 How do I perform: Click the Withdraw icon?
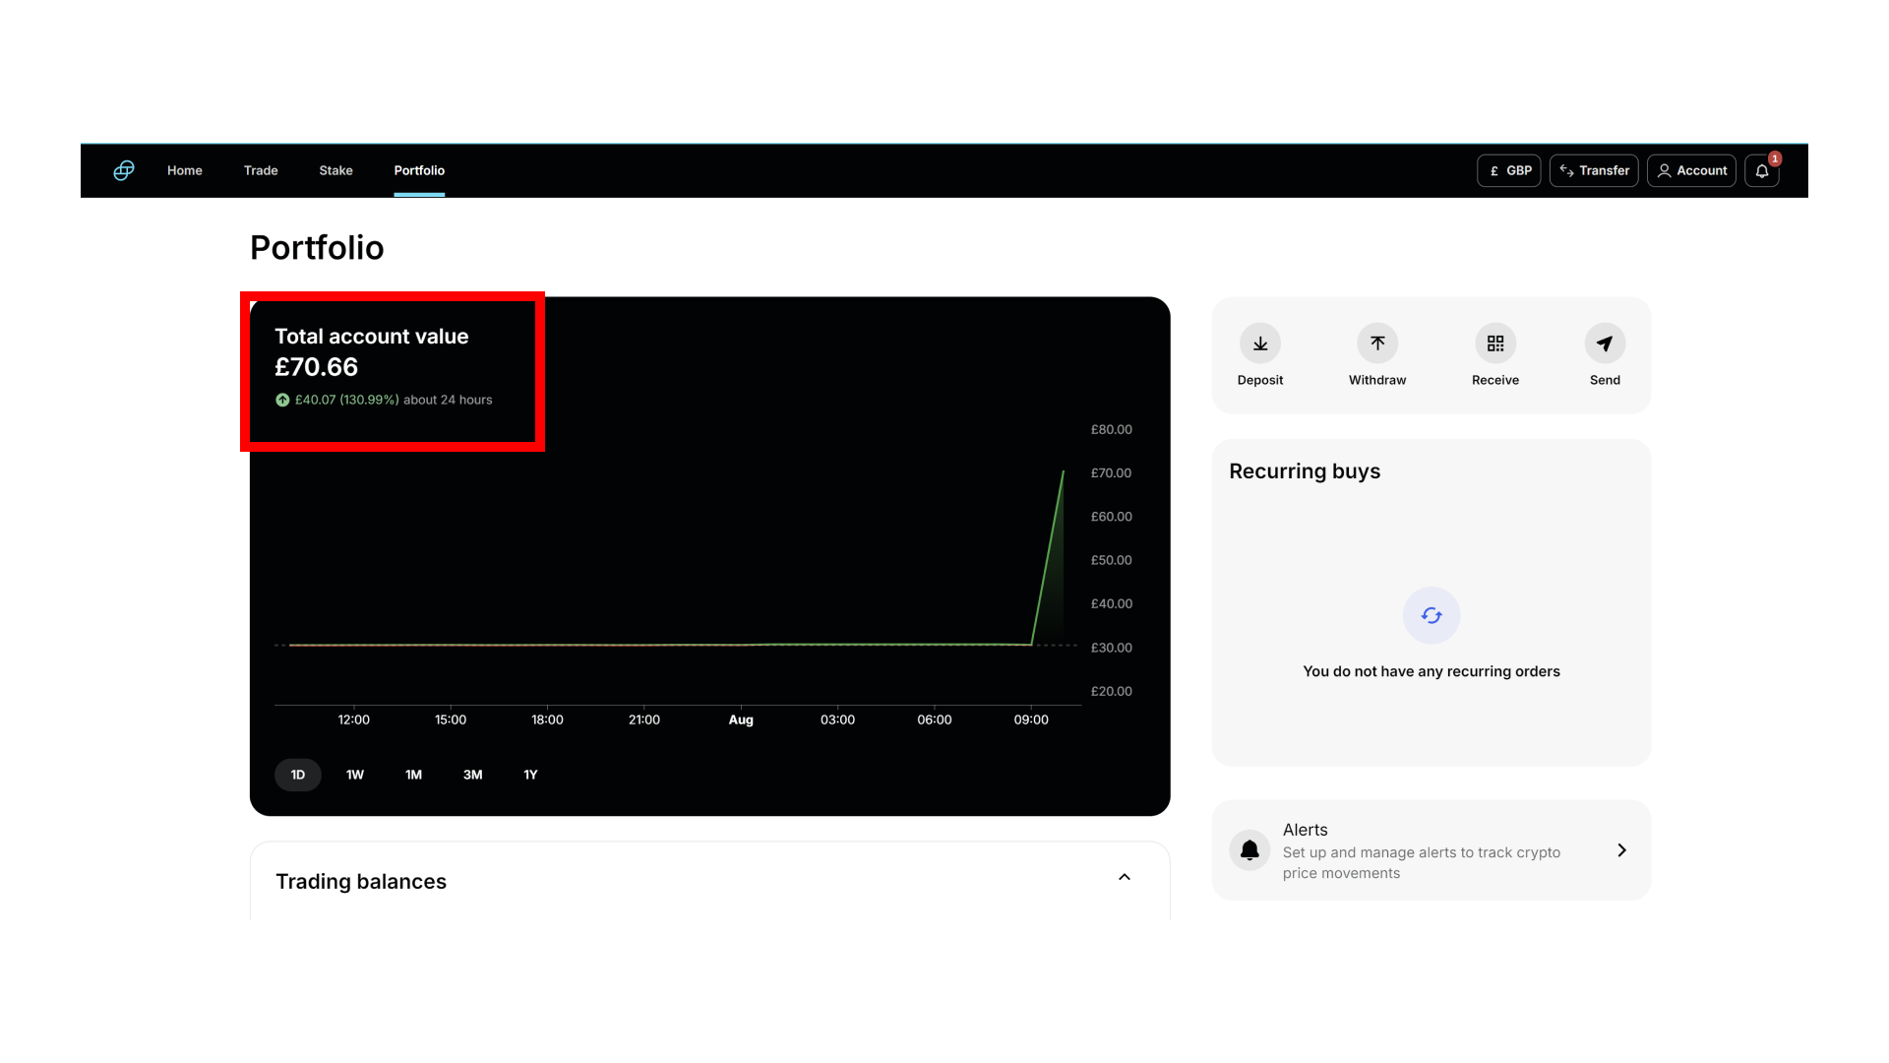pyautogui.click(x=1377, y=344)
